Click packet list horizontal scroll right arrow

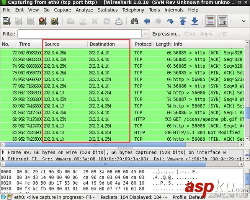tap(241, 145)
